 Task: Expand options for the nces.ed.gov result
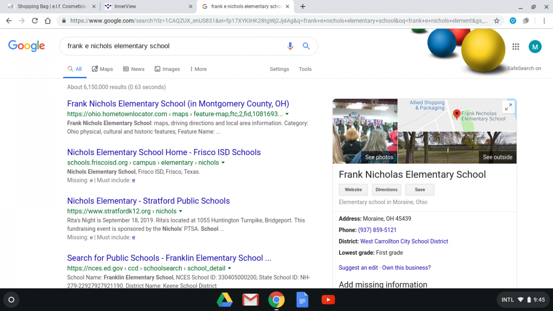coord(230,268)
